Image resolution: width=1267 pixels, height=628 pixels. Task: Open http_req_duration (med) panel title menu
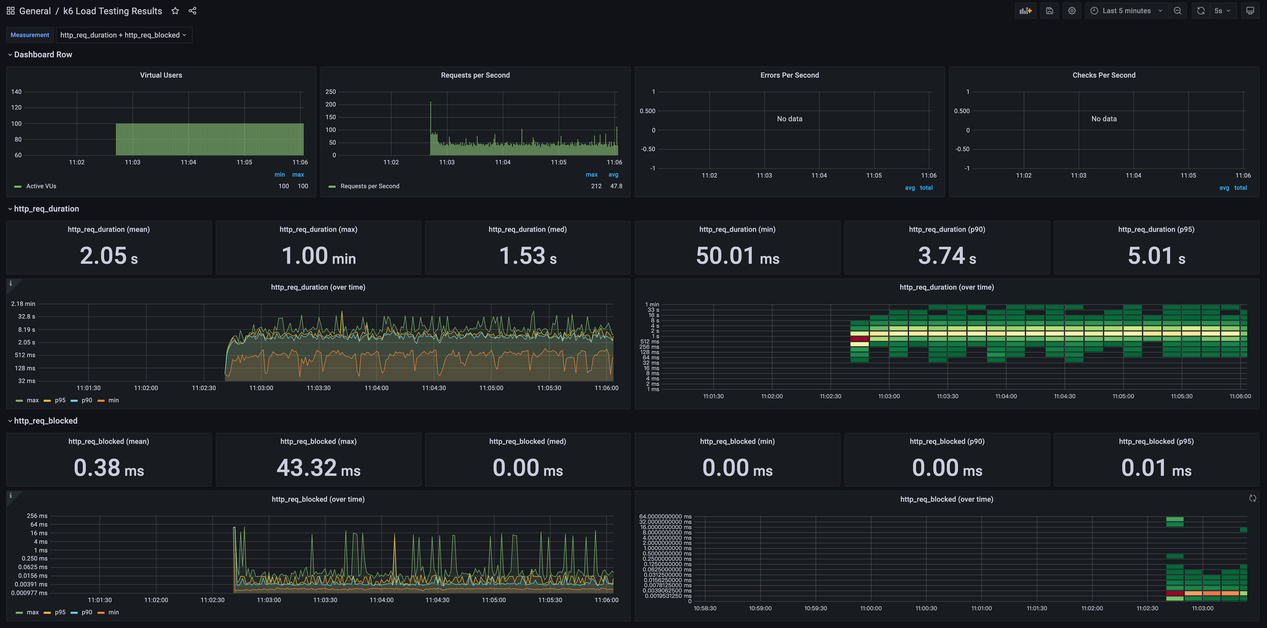point(527,230)
